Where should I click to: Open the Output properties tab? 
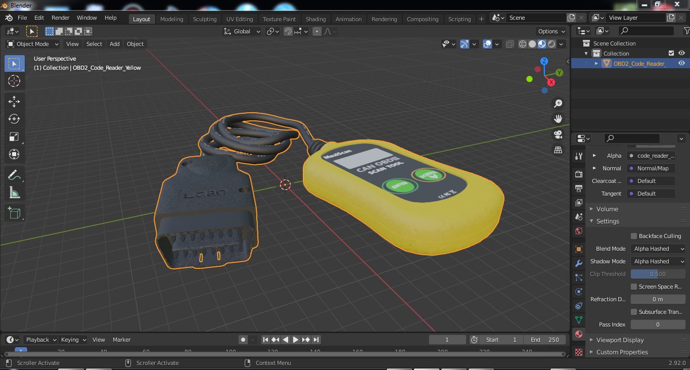tap(579, 189)
